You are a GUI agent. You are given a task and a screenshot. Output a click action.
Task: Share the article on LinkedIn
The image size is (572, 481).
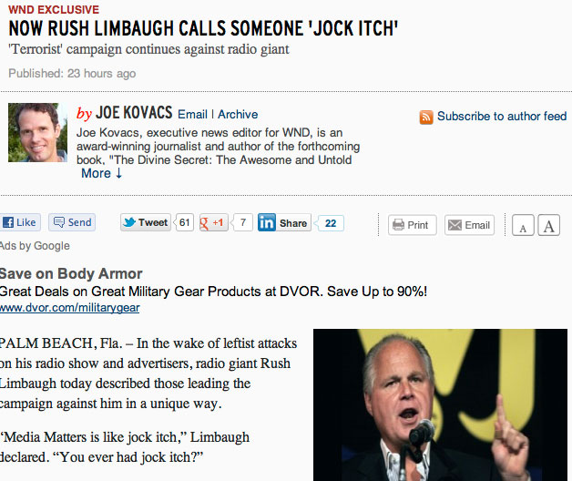(284, 222)
